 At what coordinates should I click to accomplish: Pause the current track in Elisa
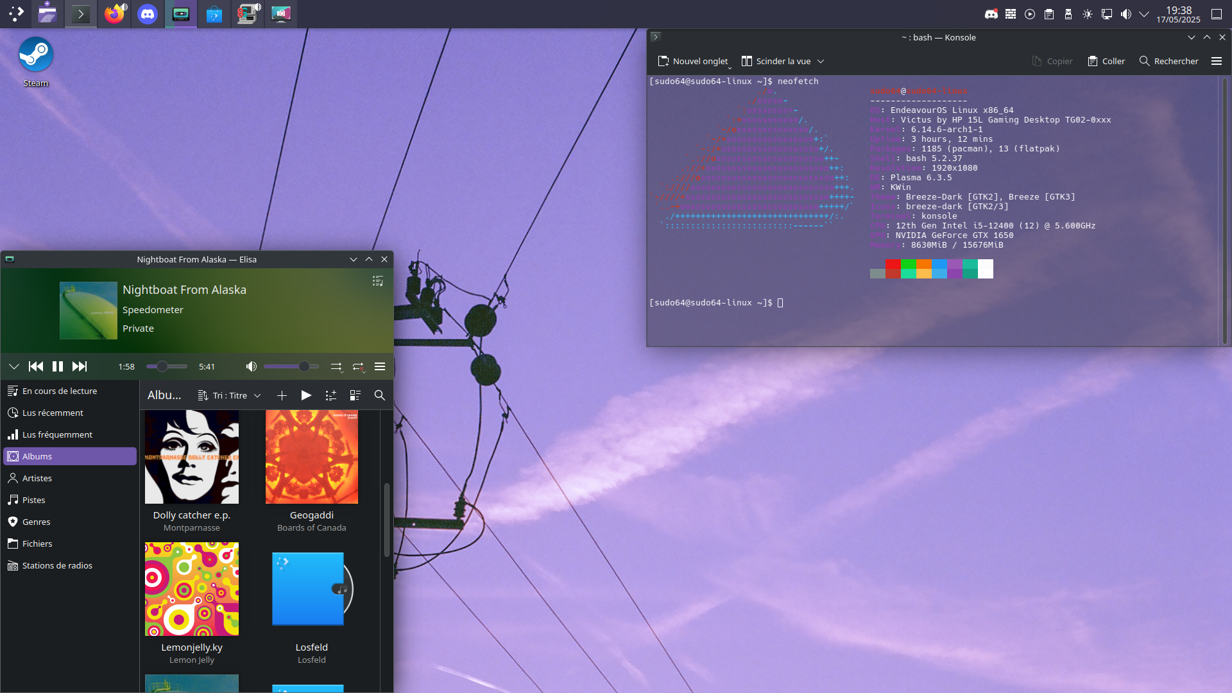click(58, 366)
